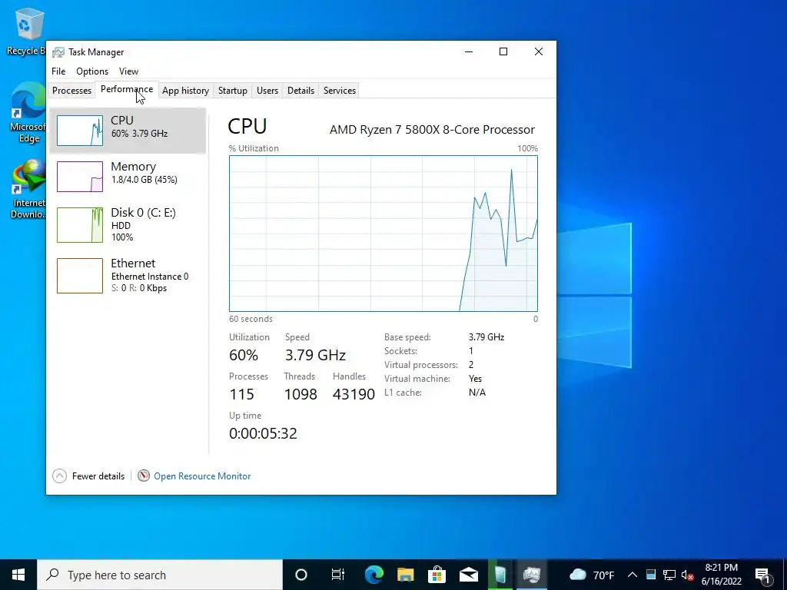Select Disk 0 (C: E:) performance entry
787x590 pixels.
point(128,225)
